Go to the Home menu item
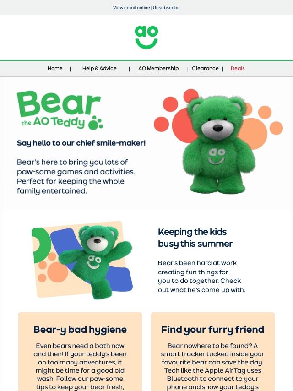This screenshot has height=391, width=293. 55,68
